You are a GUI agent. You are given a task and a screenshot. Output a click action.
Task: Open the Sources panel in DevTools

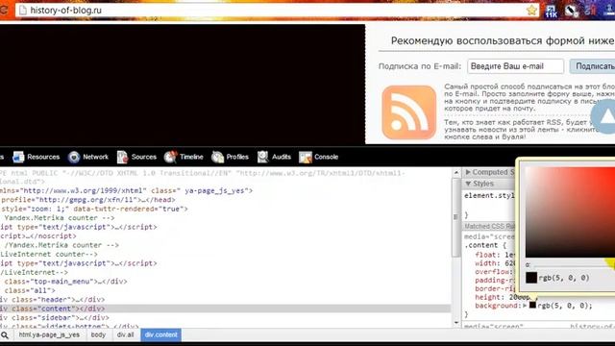[136, 157]
